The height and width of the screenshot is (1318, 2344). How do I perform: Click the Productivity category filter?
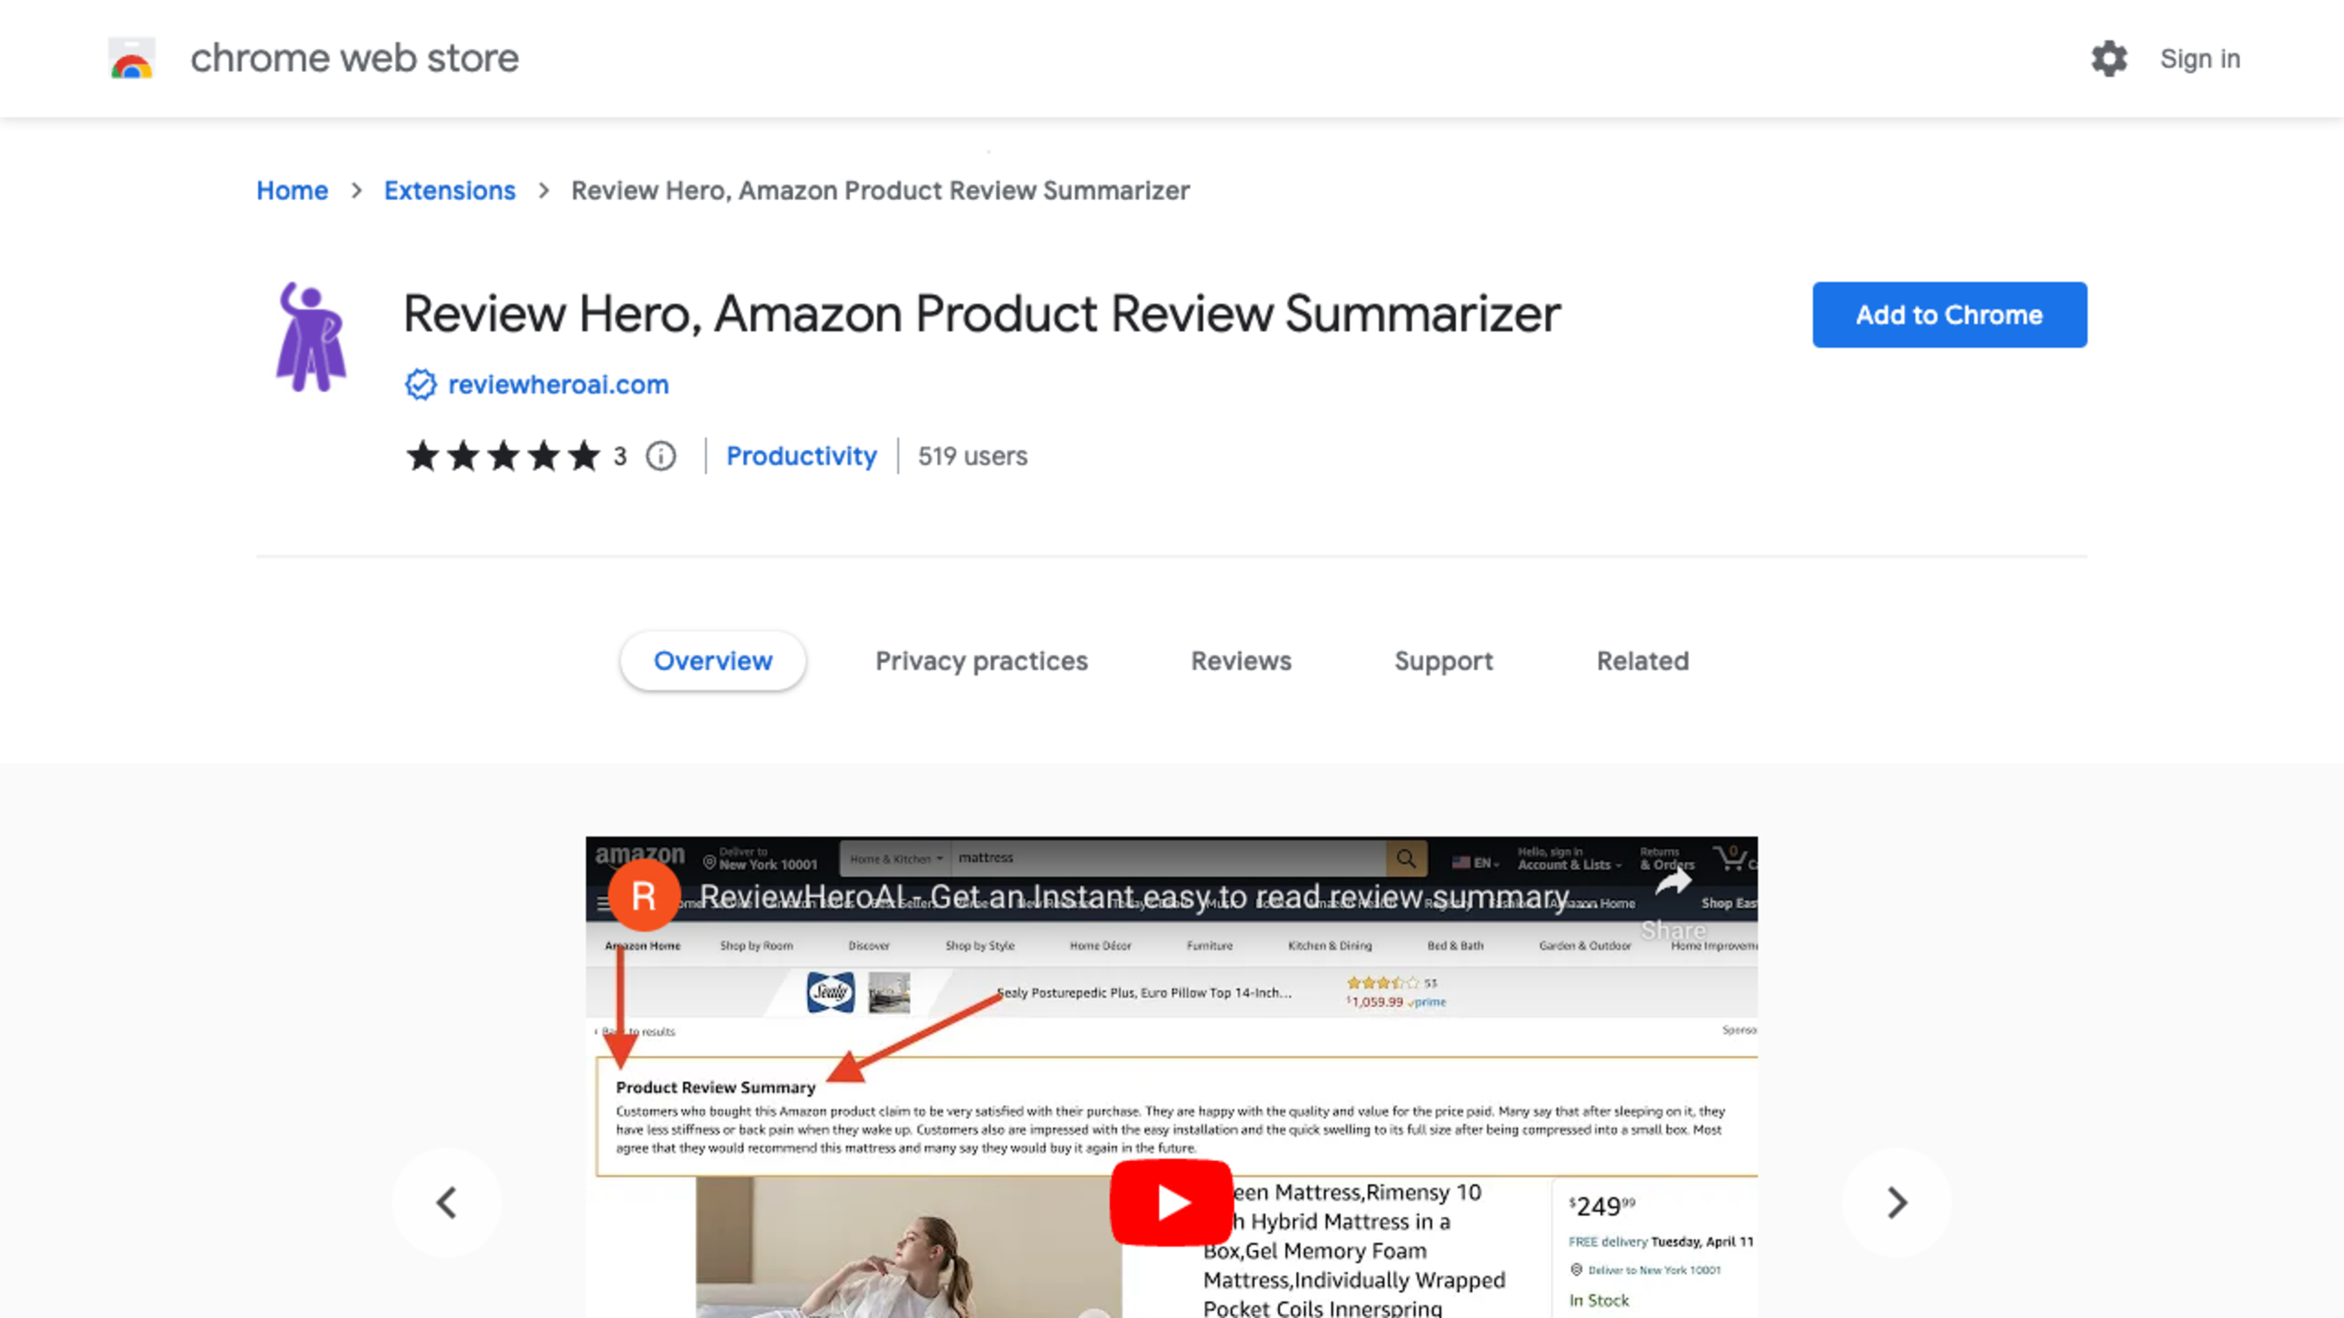[x=801, y=455]
